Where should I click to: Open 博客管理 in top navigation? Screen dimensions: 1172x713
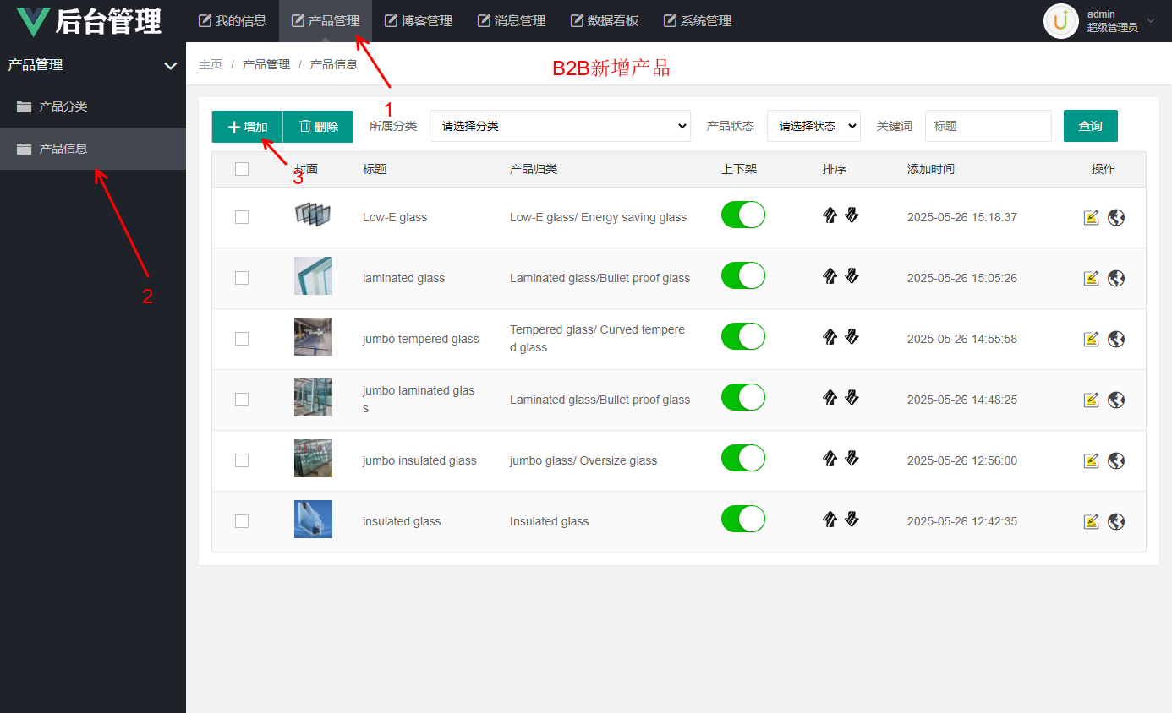pyautogui.click(x=419, y=21)
